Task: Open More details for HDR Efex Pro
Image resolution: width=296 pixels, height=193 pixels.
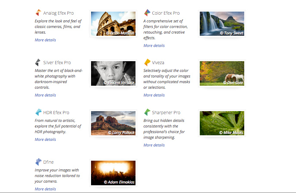Action: (45, 140)
